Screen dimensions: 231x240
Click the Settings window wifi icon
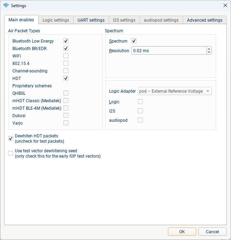(x=6, y=6)
